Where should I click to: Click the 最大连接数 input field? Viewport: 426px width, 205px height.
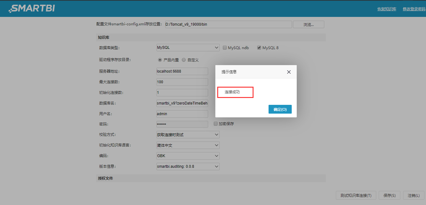(182, 82)
